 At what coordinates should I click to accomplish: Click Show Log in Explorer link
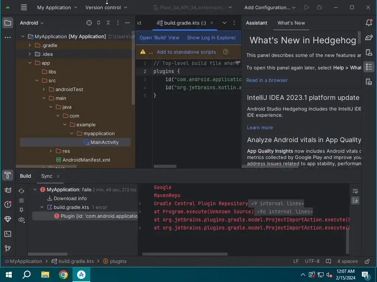point(211,38)
